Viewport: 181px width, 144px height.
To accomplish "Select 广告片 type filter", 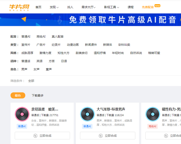I will [41, 45].
